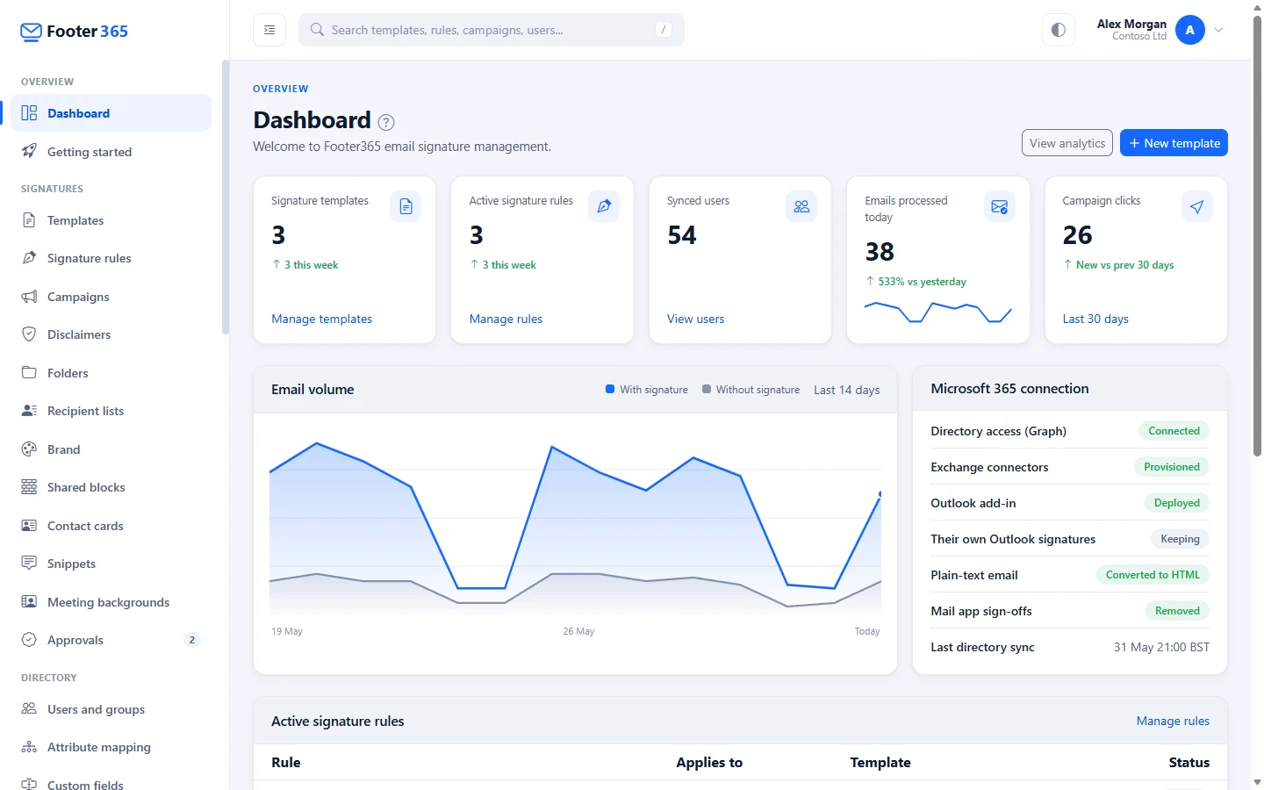Open Dashboard in the sidebar

coord(111,113)
